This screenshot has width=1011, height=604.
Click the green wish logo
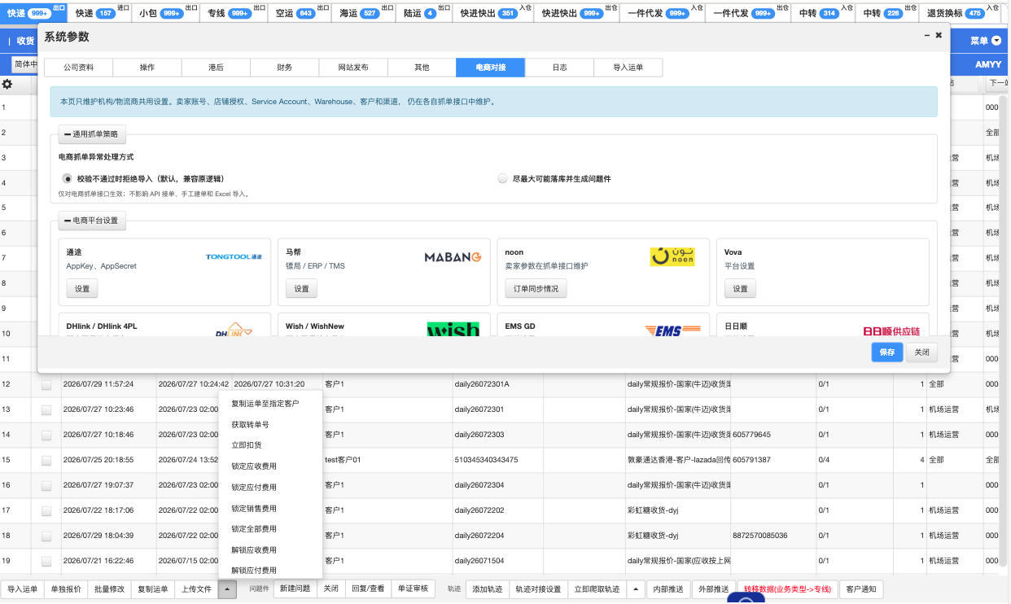coord(453,329)
